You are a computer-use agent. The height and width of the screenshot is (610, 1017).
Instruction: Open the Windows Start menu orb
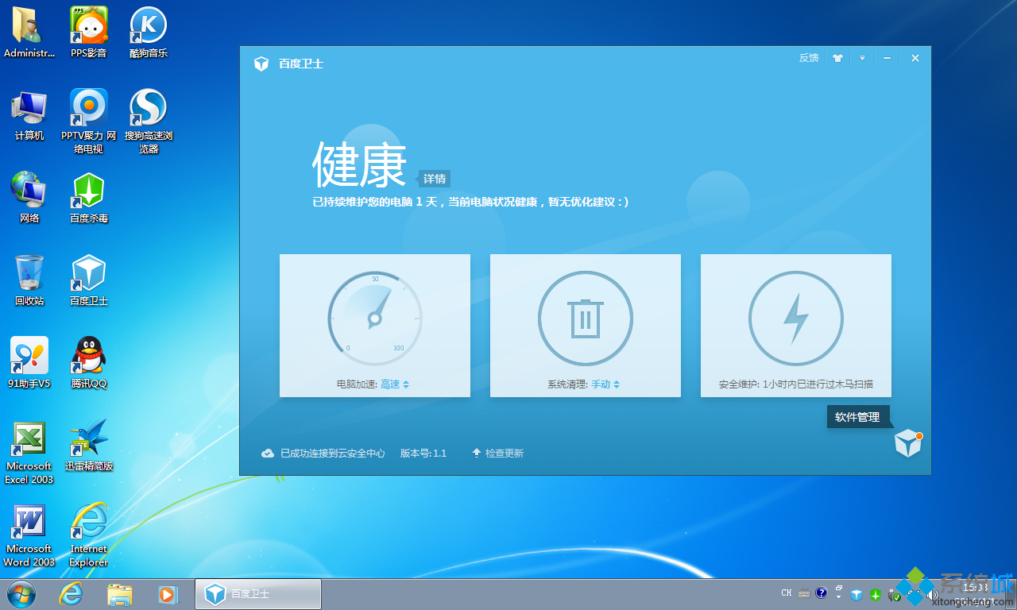tap(21, 594)
